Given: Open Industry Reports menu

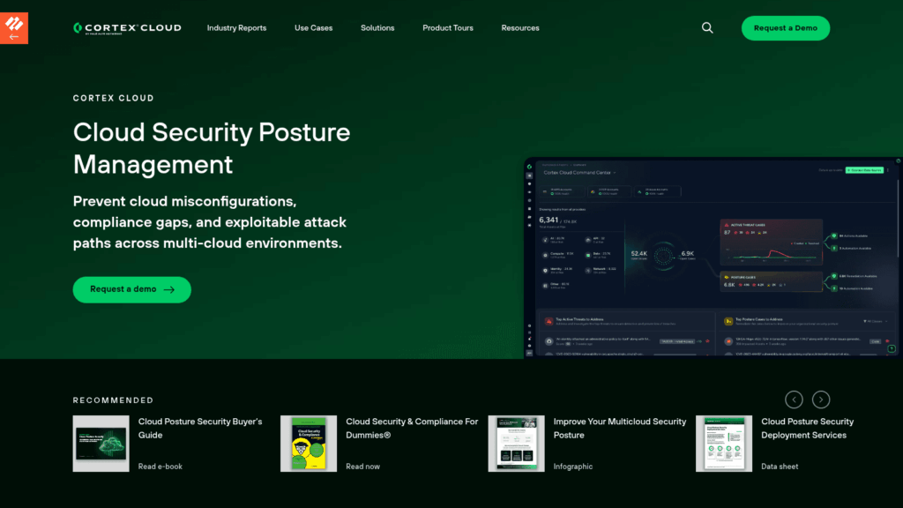Looking at the screenshot, I should (x=236, y=27).
